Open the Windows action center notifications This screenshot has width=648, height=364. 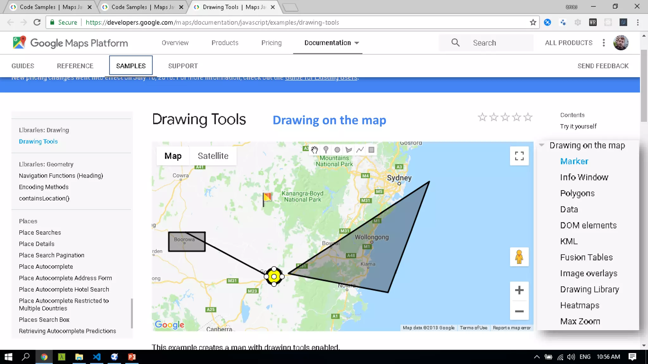tap(632, 357)
